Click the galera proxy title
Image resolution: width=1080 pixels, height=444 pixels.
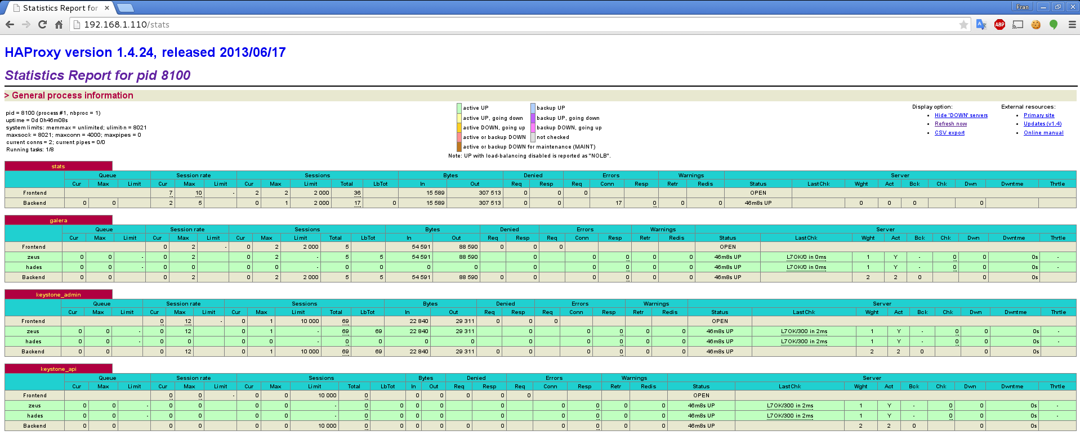(58, 221)
